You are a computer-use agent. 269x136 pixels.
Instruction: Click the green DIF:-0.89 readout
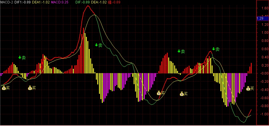click(83, 2)
